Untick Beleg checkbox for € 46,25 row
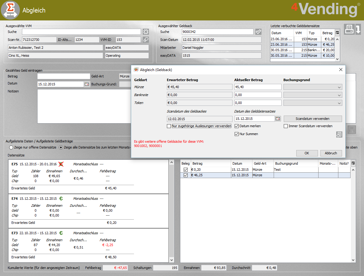The image size is (364, 276). (186, 175)
